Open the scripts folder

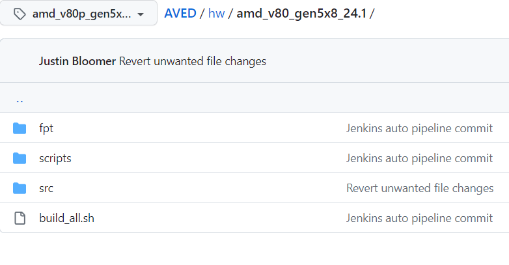tap(55, 158)
